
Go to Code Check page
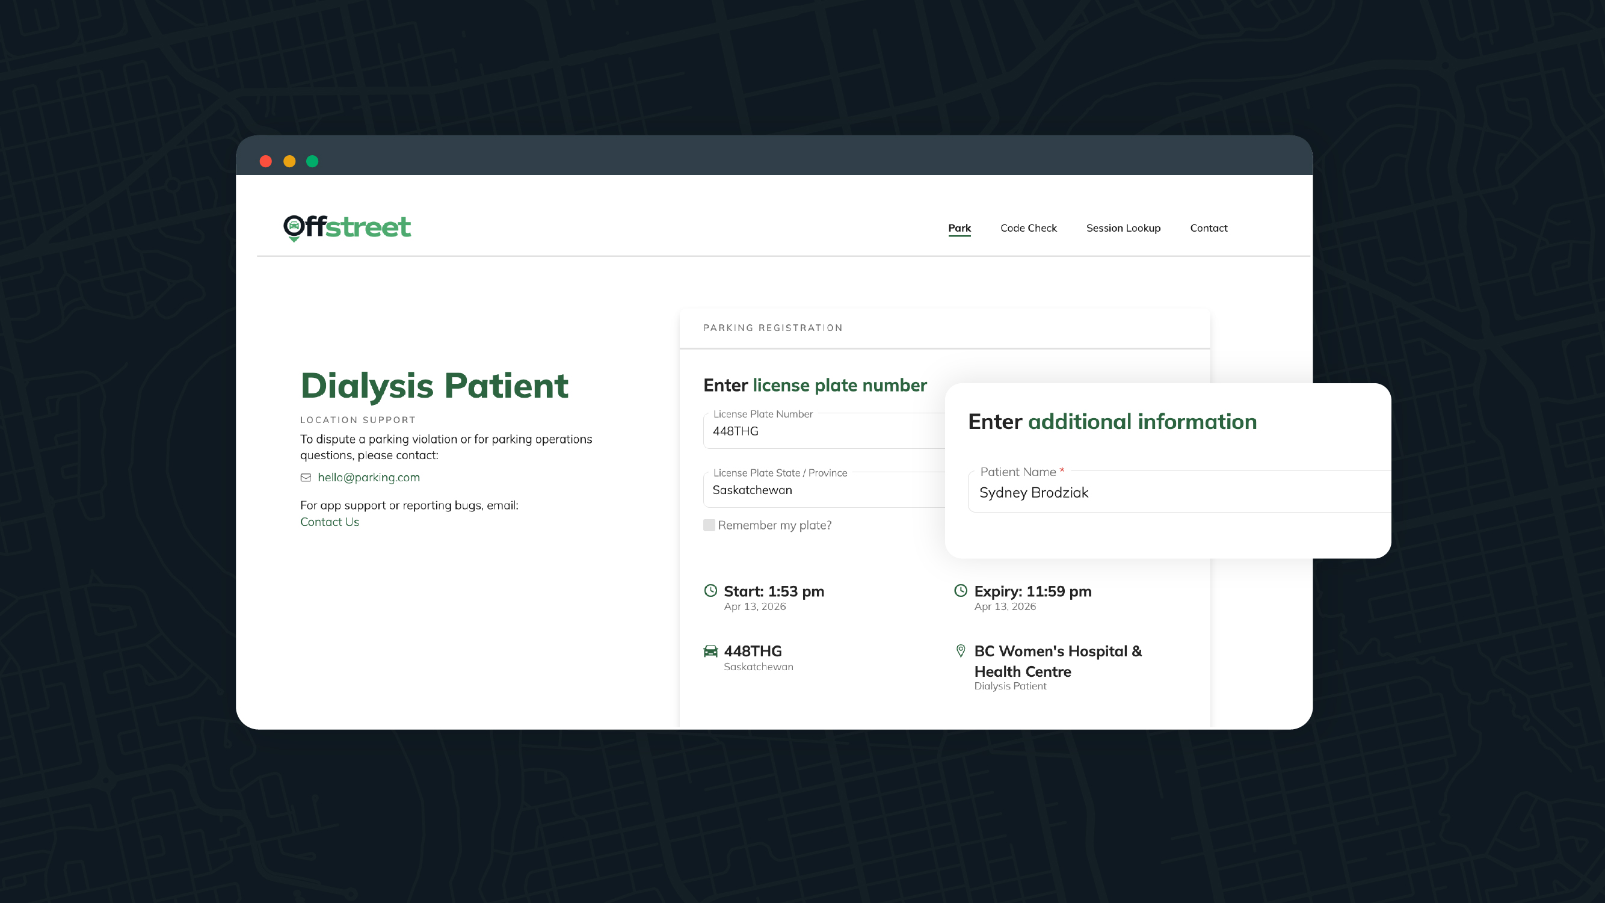(1028, 228)
